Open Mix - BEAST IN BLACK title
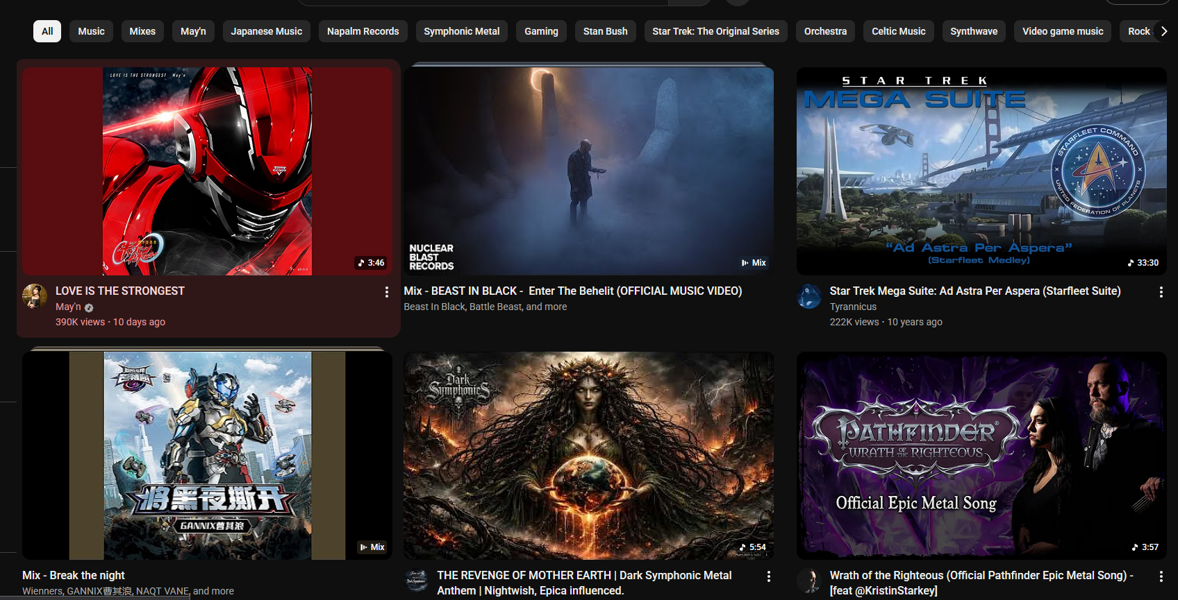The image size is (1178, 600). pyautogui.click(x=573, y=291)
